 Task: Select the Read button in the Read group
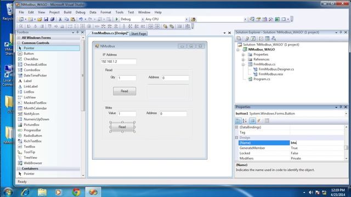[124, 91]
